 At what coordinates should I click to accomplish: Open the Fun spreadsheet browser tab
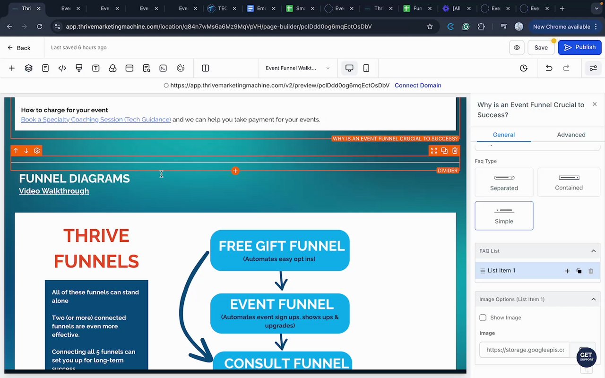click(x=418, y=9)
